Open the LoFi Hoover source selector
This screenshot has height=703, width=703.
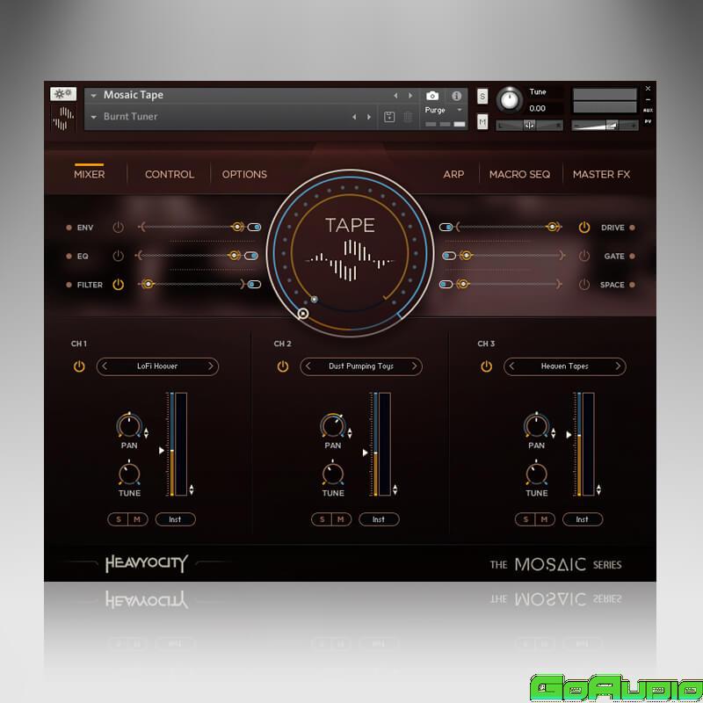pyautogui.click(x=157, y=366)
